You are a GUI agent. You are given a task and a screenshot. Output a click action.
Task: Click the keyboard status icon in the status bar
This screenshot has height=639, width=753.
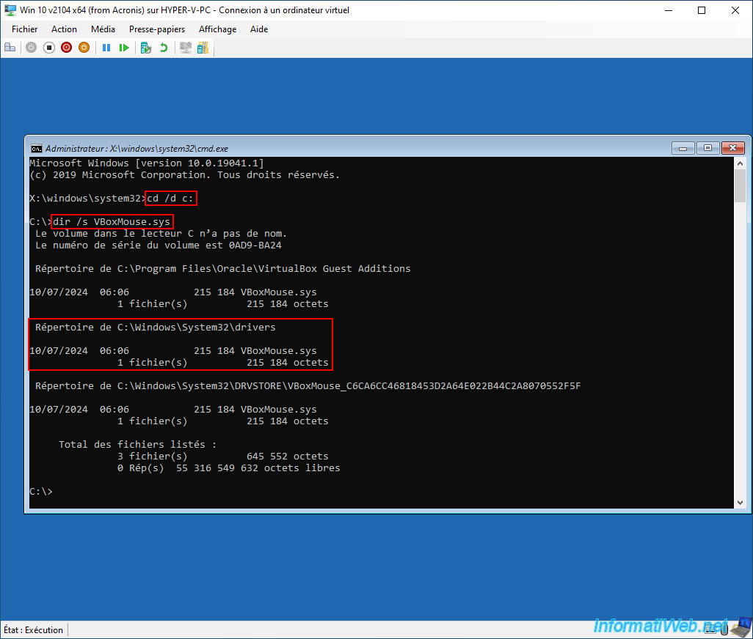pyautogui.click(x=712, y=629)
